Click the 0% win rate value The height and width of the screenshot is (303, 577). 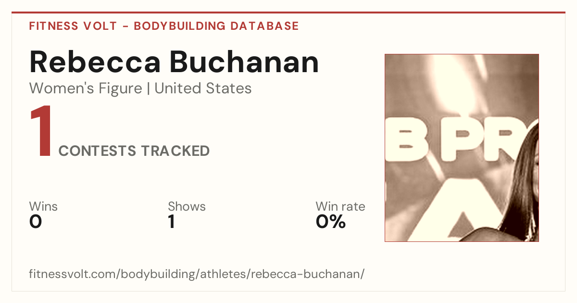pyautogui.click(x=331, y=222)
